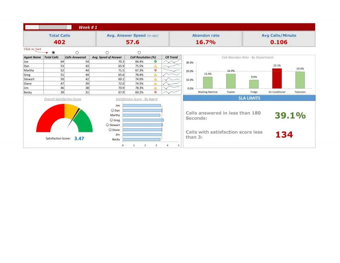The image size is (340, 263).
Task: Click the smiley icon beside Stewart
Action: click(x=107, y=125)
